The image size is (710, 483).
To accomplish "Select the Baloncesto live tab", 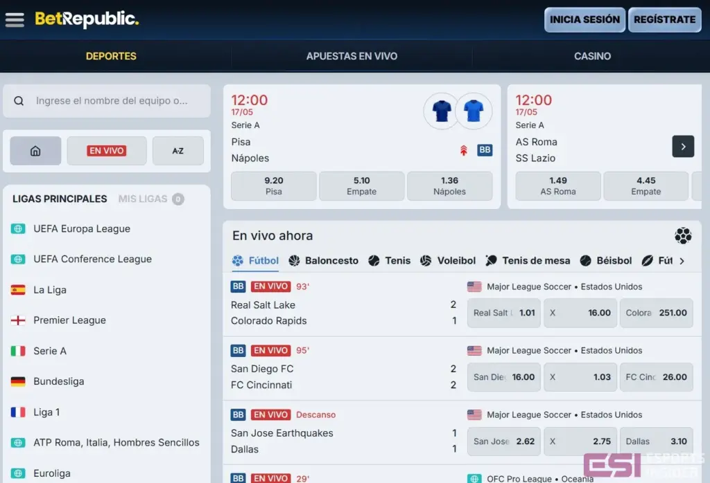I will (323, 261).
